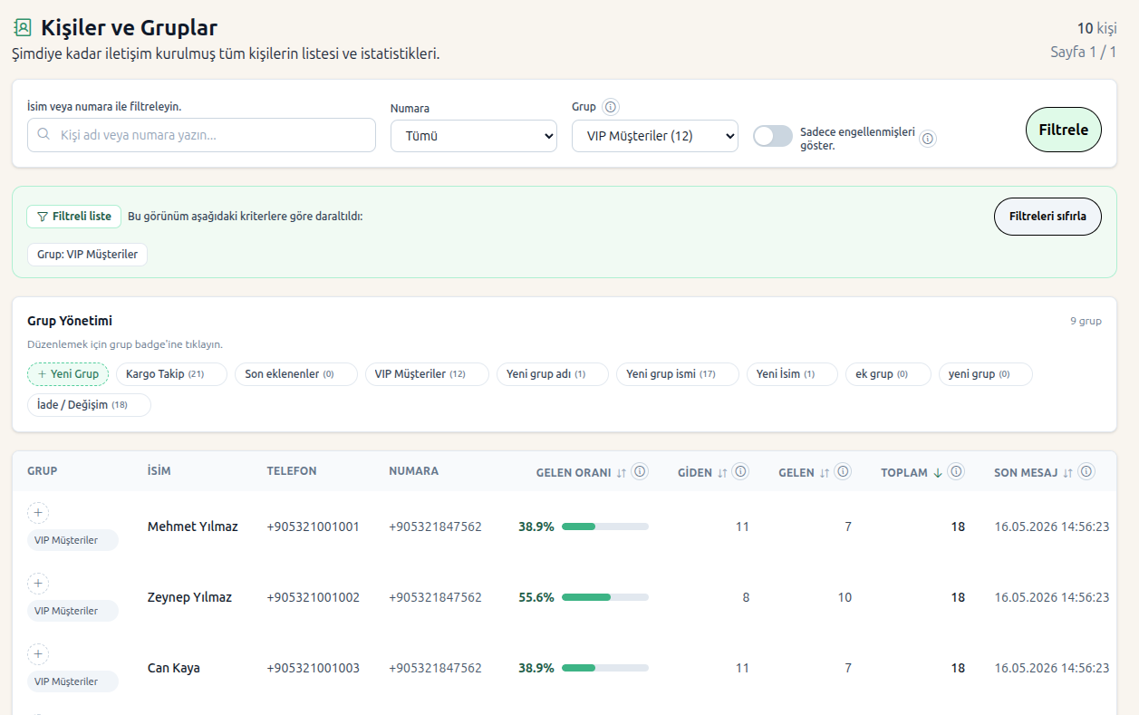The width and height of the screenshot is (1139, 715).
Task: Edit the Yeni İsim group badge
Action: pyautogui.click(x=792, y=374)
